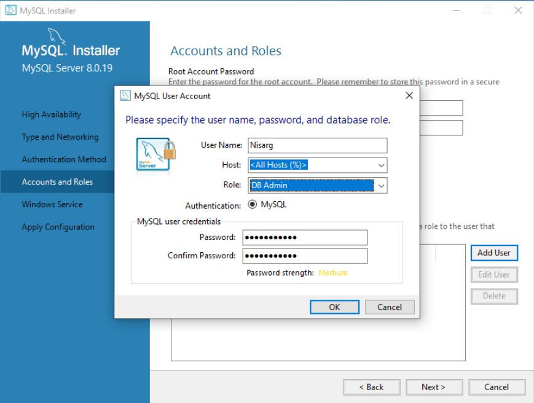Click the Next button
This screenshot has width=534, height=403.
point(434,387)
